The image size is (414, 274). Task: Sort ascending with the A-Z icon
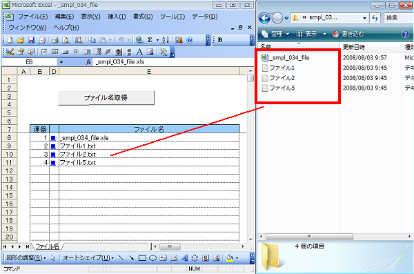(x=166, y=40)
